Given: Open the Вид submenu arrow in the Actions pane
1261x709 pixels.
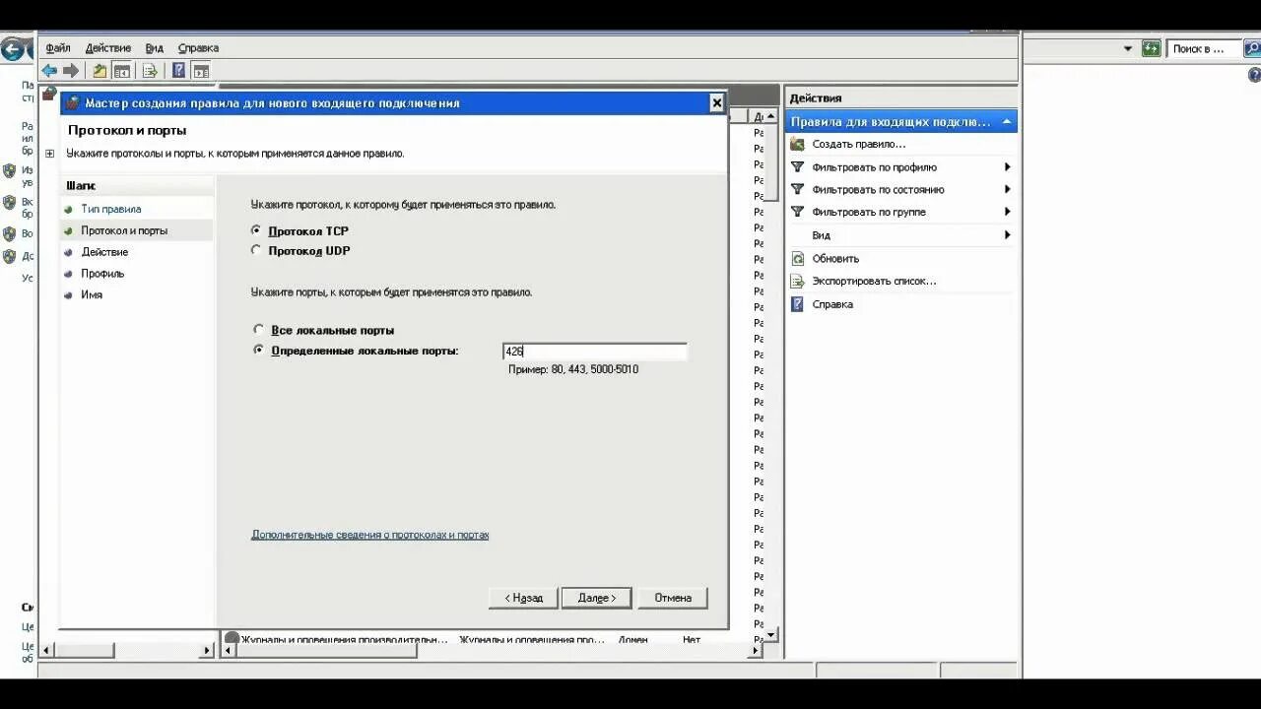Looking at the screenshot, I should pos(1008,235).
